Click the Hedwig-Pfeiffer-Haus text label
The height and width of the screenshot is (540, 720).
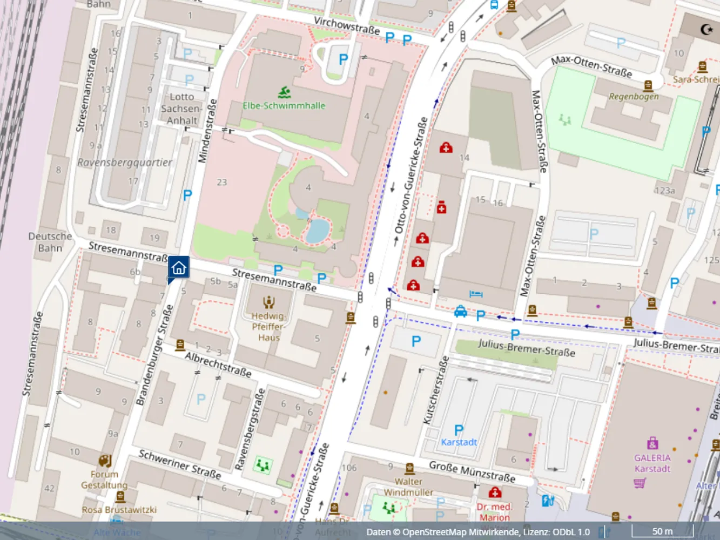[268, 327]
